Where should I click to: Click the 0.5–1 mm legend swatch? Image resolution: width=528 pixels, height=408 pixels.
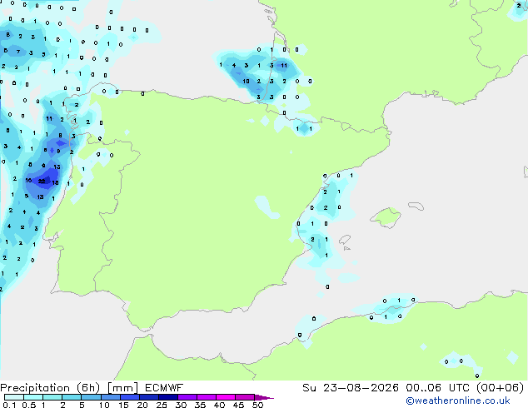tap(33, 397)
